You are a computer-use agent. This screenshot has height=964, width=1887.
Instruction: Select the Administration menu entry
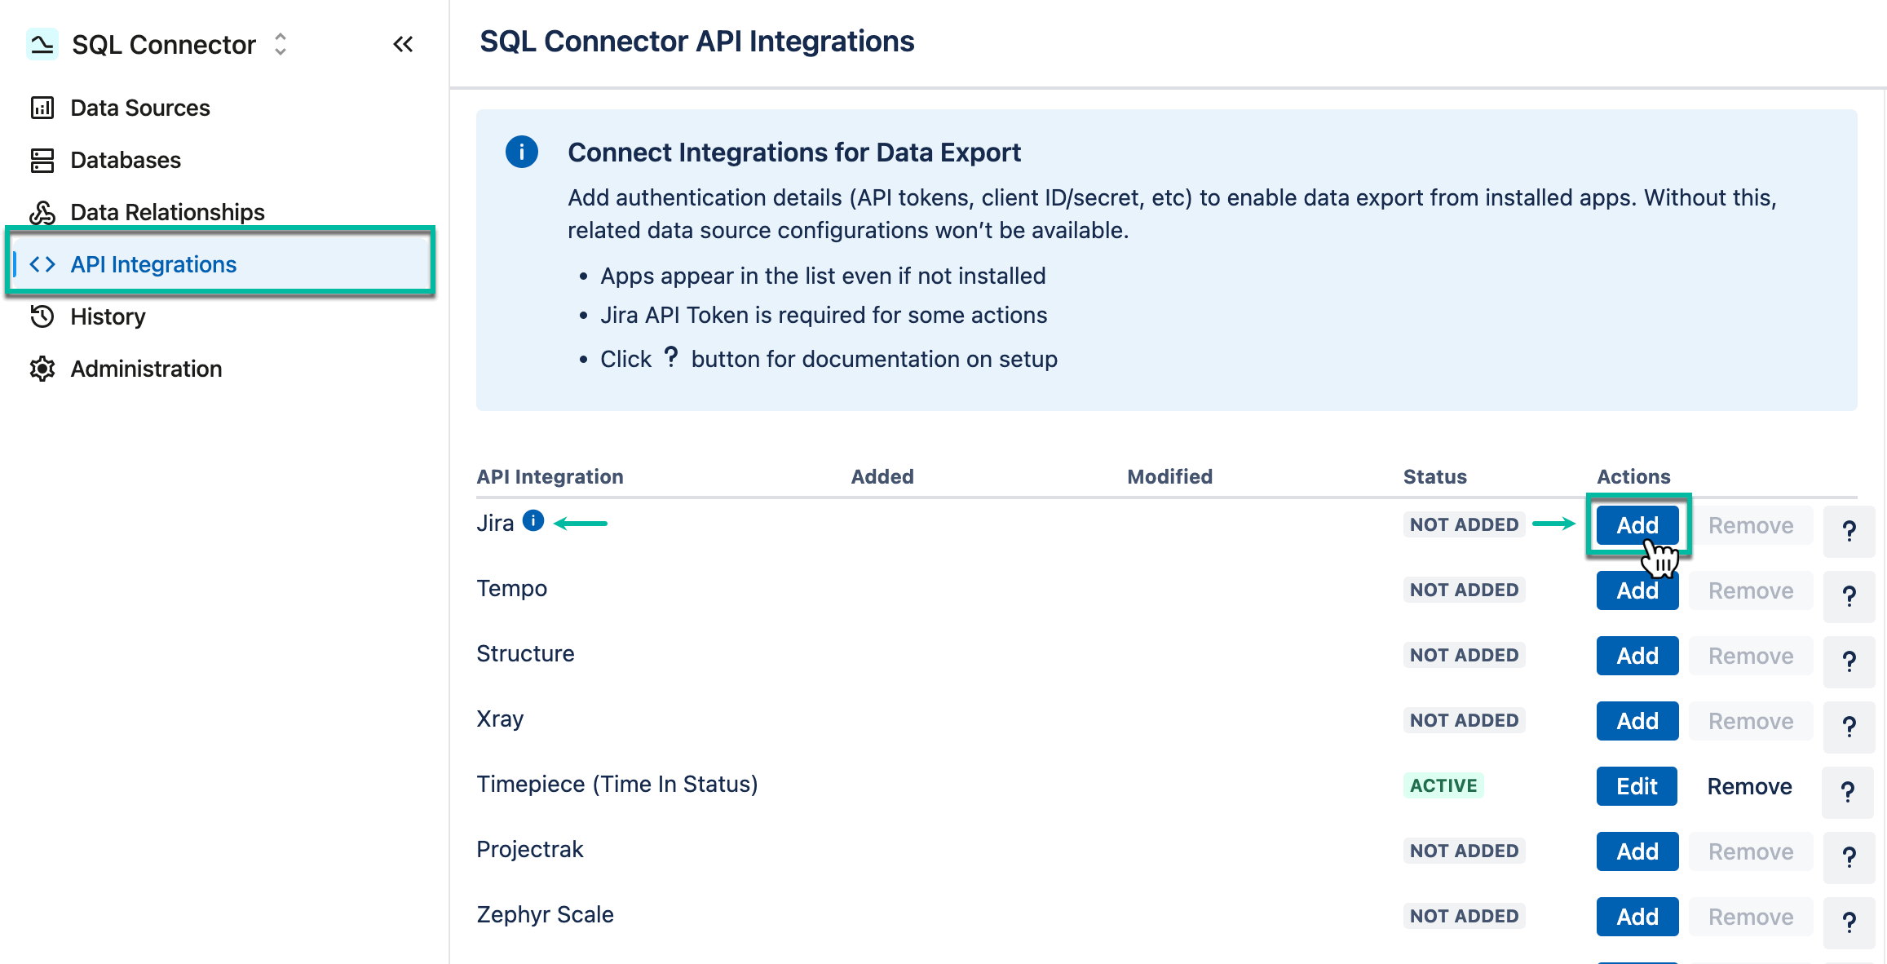coord(146,369)
